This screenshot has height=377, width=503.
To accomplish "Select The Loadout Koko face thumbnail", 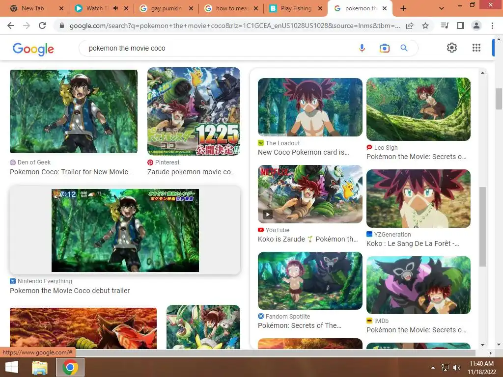I will click(x=310, y=107).
